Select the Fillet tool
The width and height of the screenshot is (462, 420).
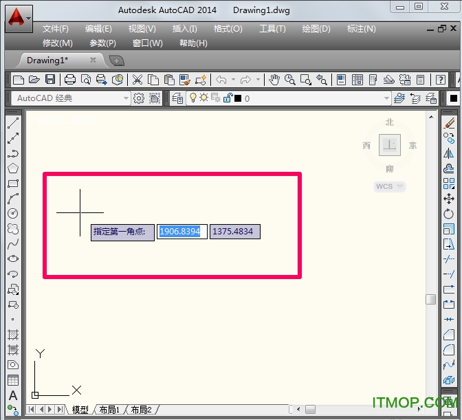pyautogui.click(x=449, y=350)
